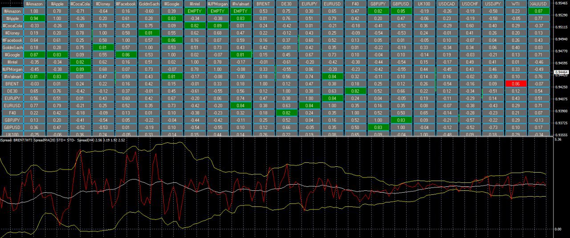Click green 0.86 cell in #Facebook row
The image size is (570, 238).
coord(172,40)
